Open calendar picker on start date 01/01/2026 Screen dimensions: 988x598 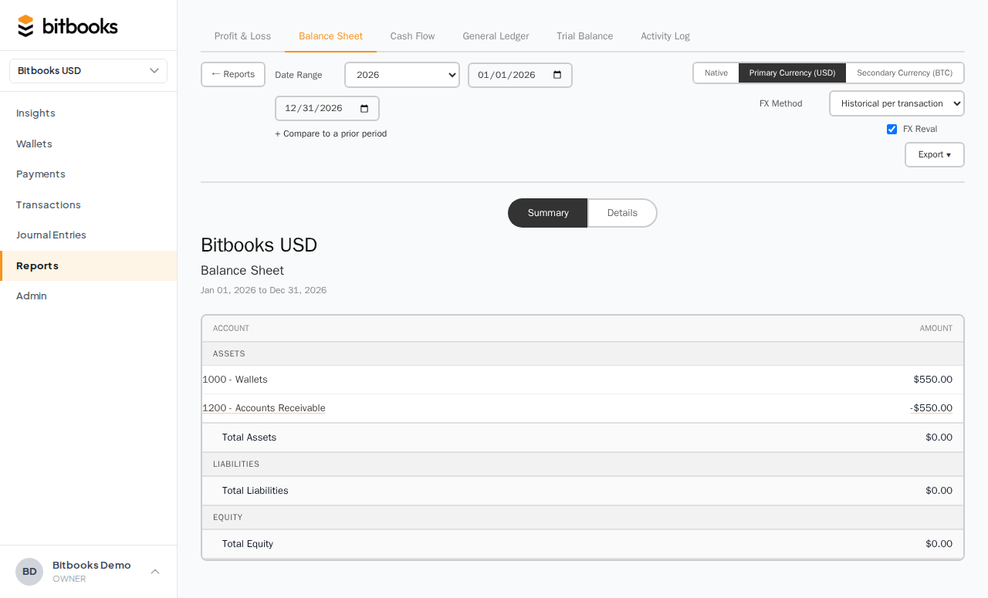point(557,75)
